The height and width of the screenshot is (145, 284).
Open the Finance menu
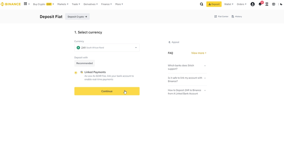(x=107, y=4)
